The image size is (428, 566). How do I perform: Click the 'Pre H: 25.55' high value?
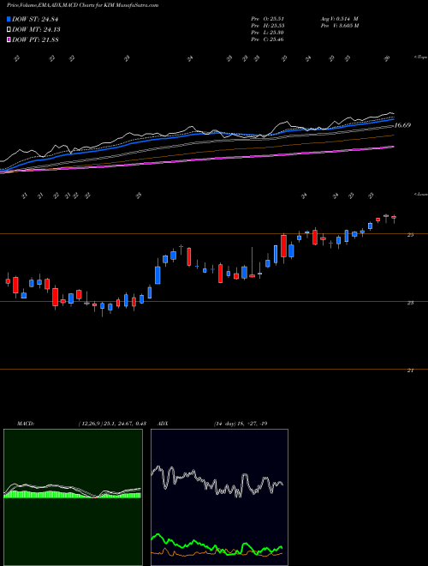[x=267, y=26]
